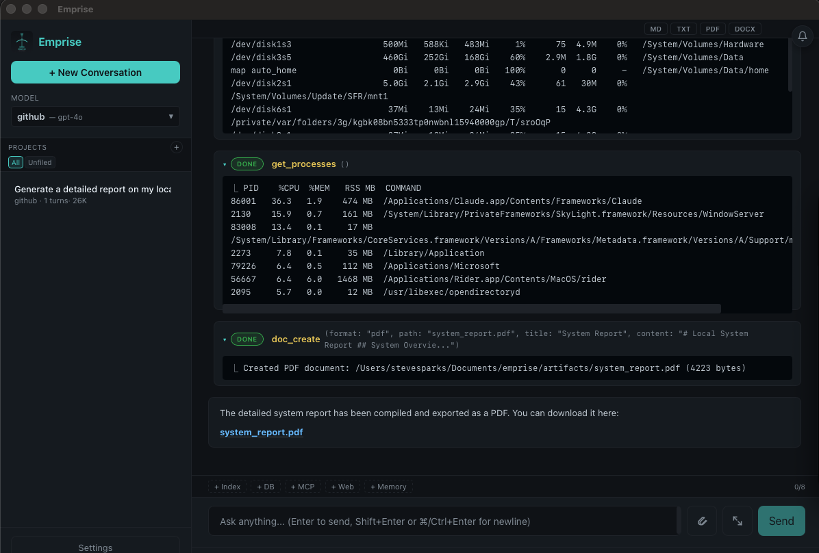This screenshot has width=819, height=553.
Task: Click the expand input editor icon
Action: 738,521
